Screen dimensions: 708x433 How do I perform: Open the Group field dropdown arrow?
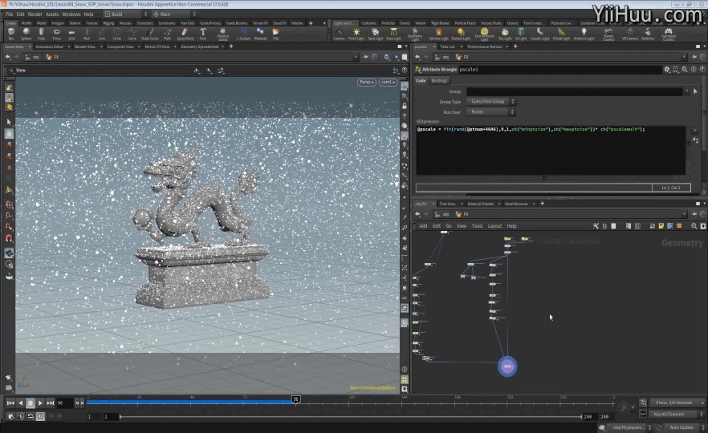[687, 91]
